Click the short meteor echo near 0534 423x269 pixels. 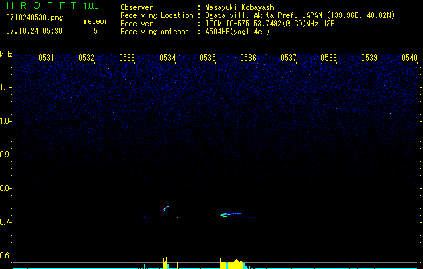click(x=166, y=209)
